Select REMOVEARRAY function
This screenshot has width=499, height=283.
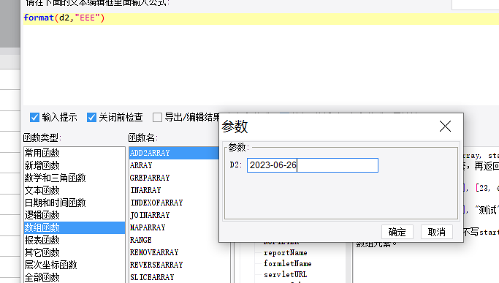point(180,252)
